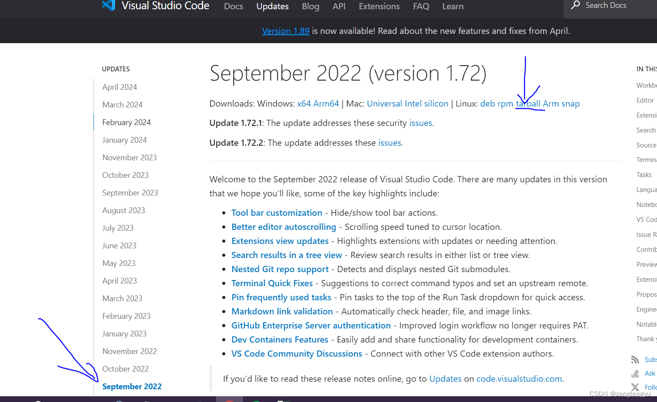This screenshot has height=402, width=657.
Task: Select February 2023 in updates list
Action: point(127,316)
